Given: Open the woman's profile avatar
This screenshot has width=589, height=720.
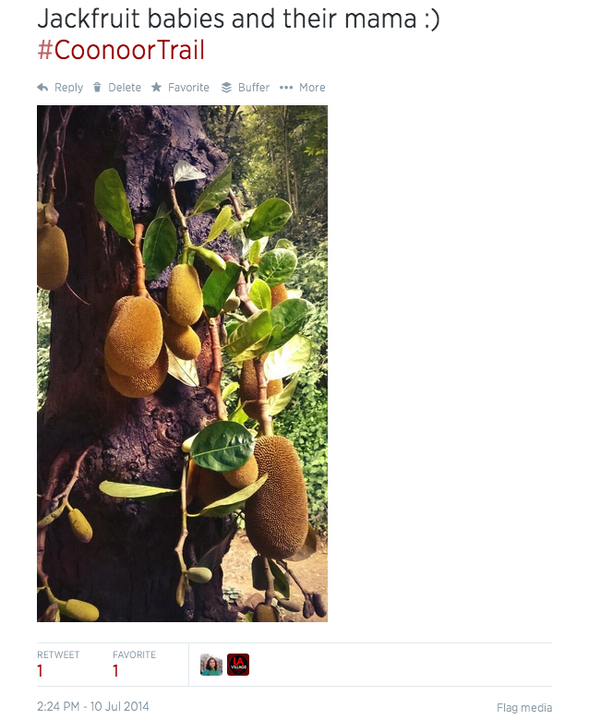Looking at the screenshot, I should pyautogui.click(x=211, y=665).
